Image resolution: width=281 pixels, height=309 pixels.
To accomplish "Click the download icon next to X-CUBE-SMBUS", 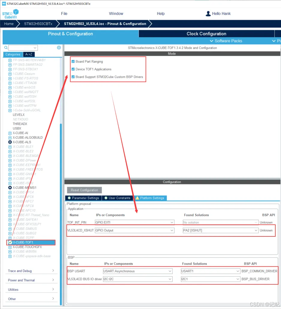I will [x=10, y=229].
